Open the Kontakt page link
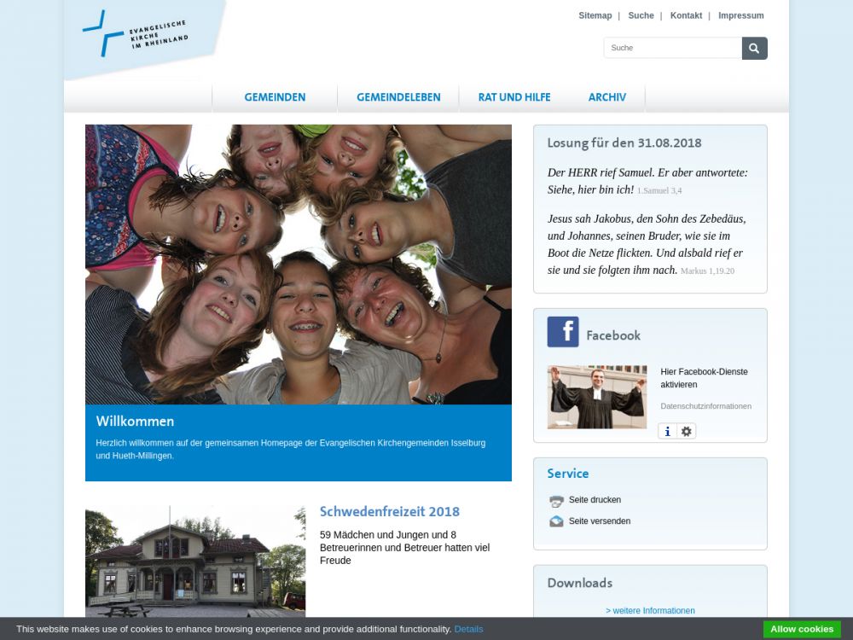The image size is (853, 640). (x=686, y=15)
